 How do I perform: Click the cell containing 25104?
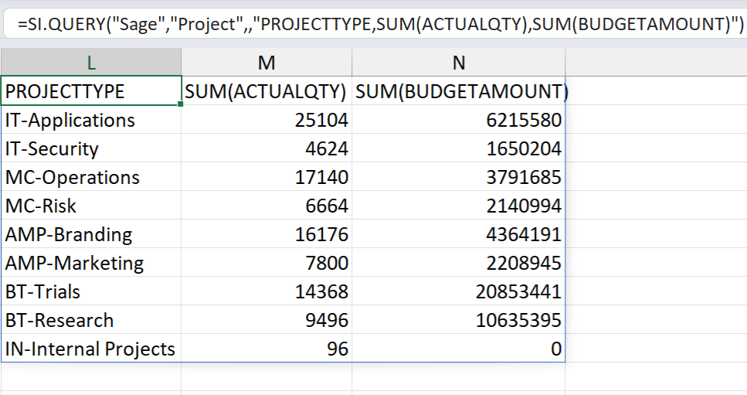coord(267,120)
